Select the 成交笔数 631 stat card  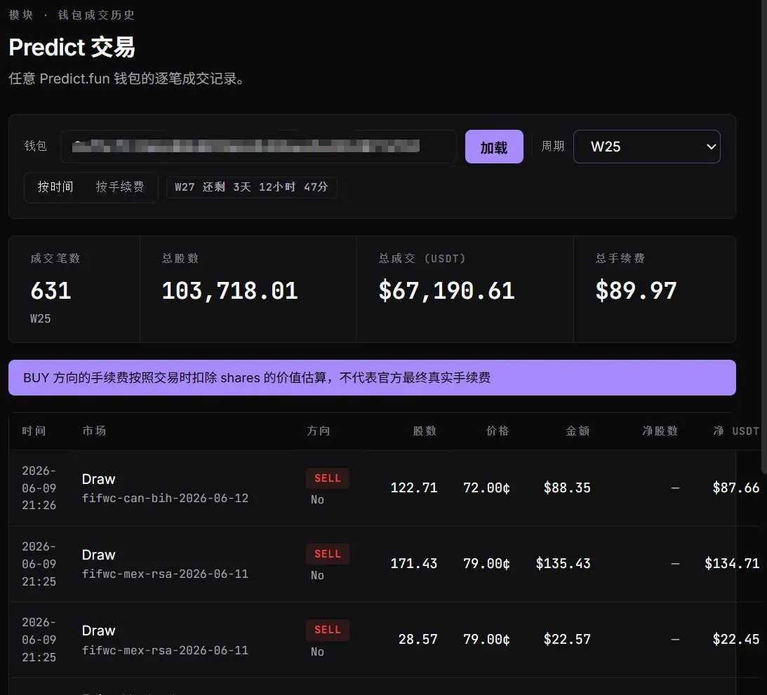pyautogui.click(x=74, y=290)
